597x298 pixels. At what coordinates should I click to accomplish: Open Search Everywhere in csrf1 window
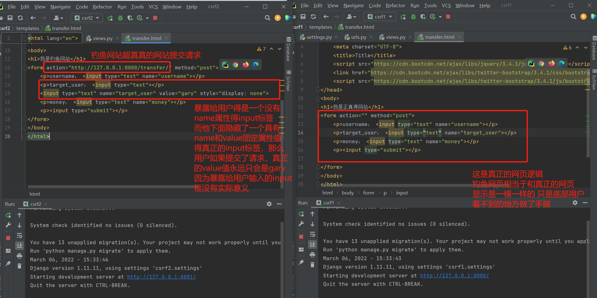pos(573,17)
